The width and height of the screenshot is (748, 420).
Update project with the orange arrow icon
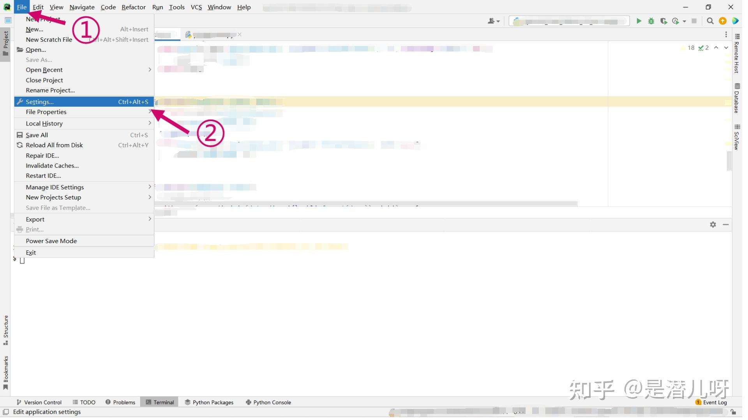click(722, 21)
